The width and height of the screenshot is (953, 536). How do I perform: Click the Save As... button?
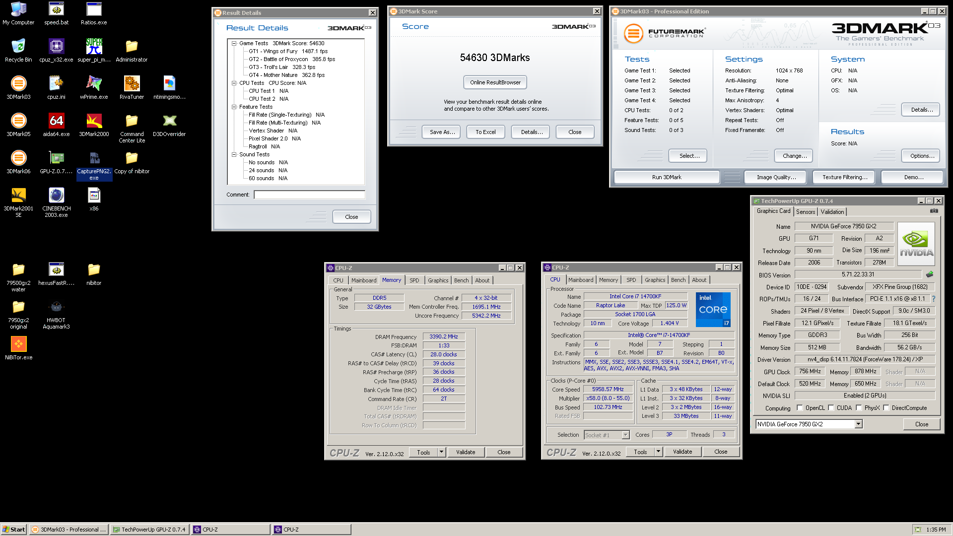(x=442, y=132)
